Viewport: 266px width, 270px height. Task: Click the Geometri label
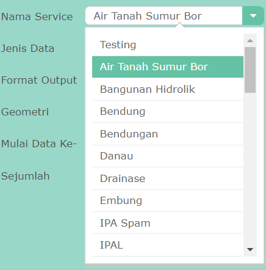click(x=25, y=112)
